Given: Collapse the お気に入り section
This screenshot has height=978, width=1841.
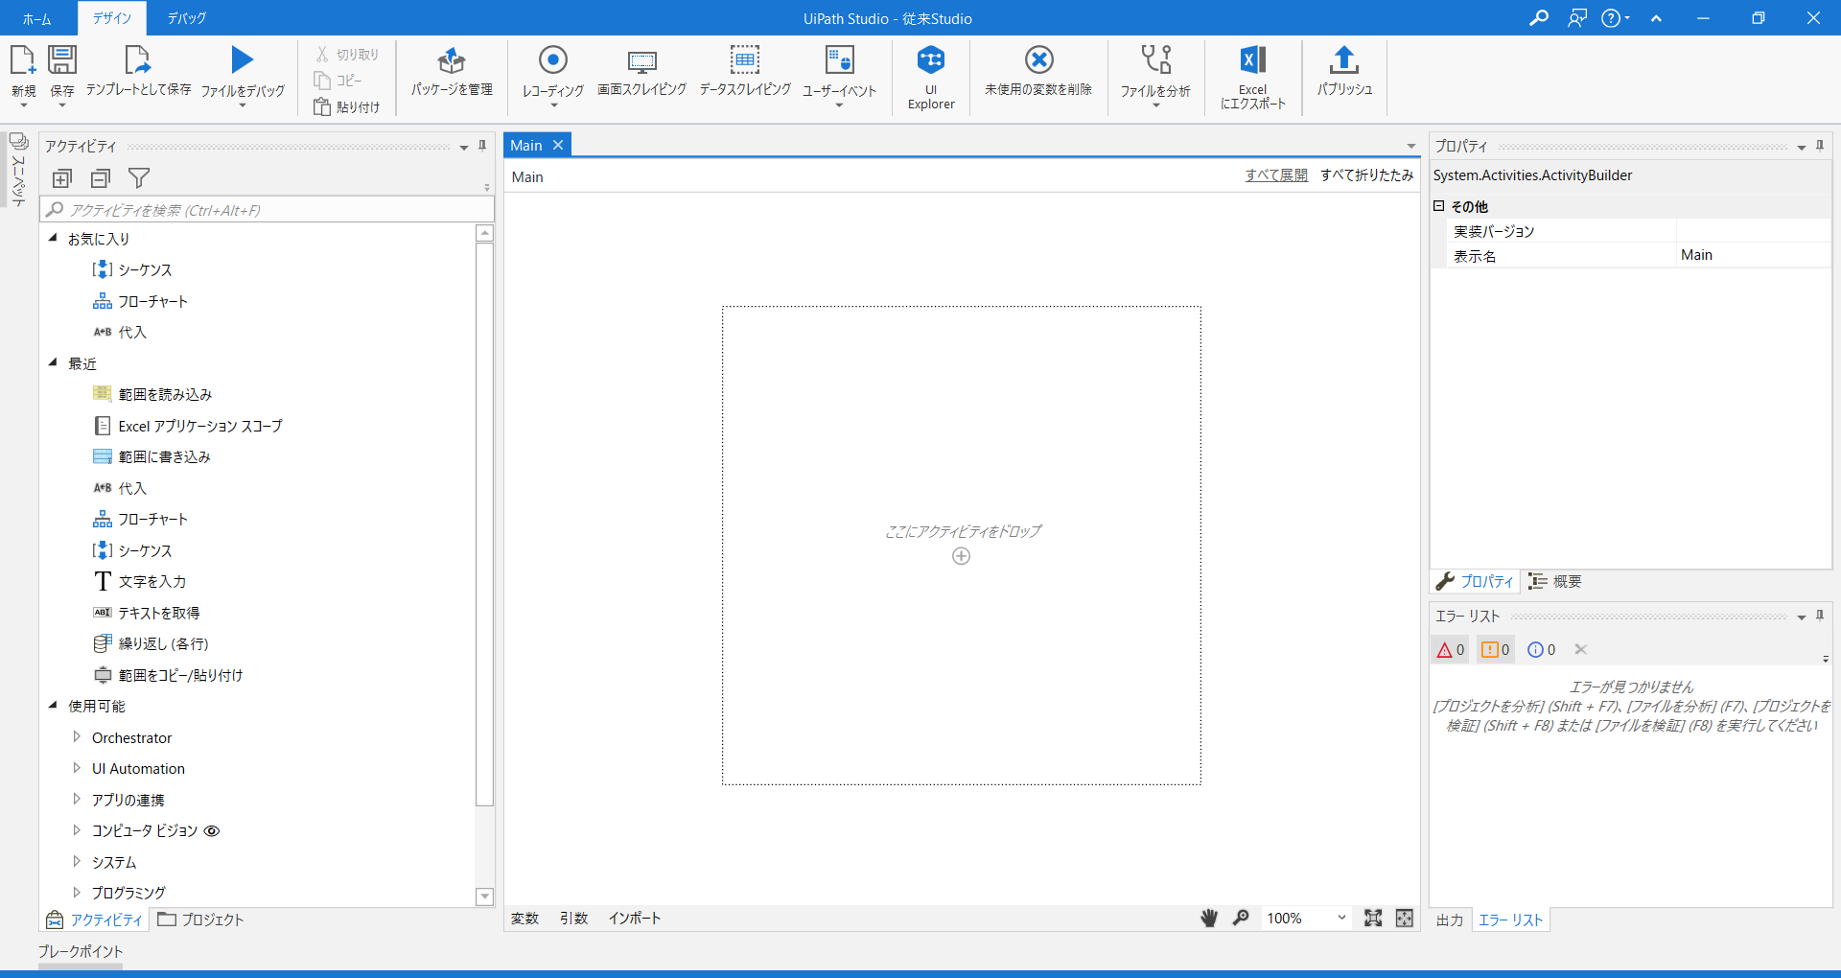Looking at the screenshot, I should [54, 238].
